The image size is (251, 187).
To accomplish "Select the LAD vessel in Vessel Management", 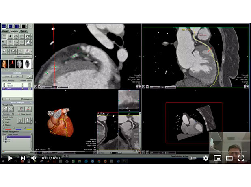I will pos(9,137).
